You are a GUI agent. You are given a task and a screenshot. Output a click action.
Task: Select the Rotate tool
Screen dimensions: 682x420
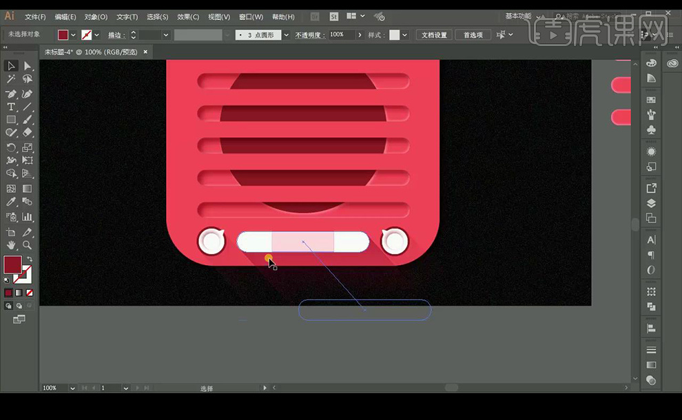11,148
